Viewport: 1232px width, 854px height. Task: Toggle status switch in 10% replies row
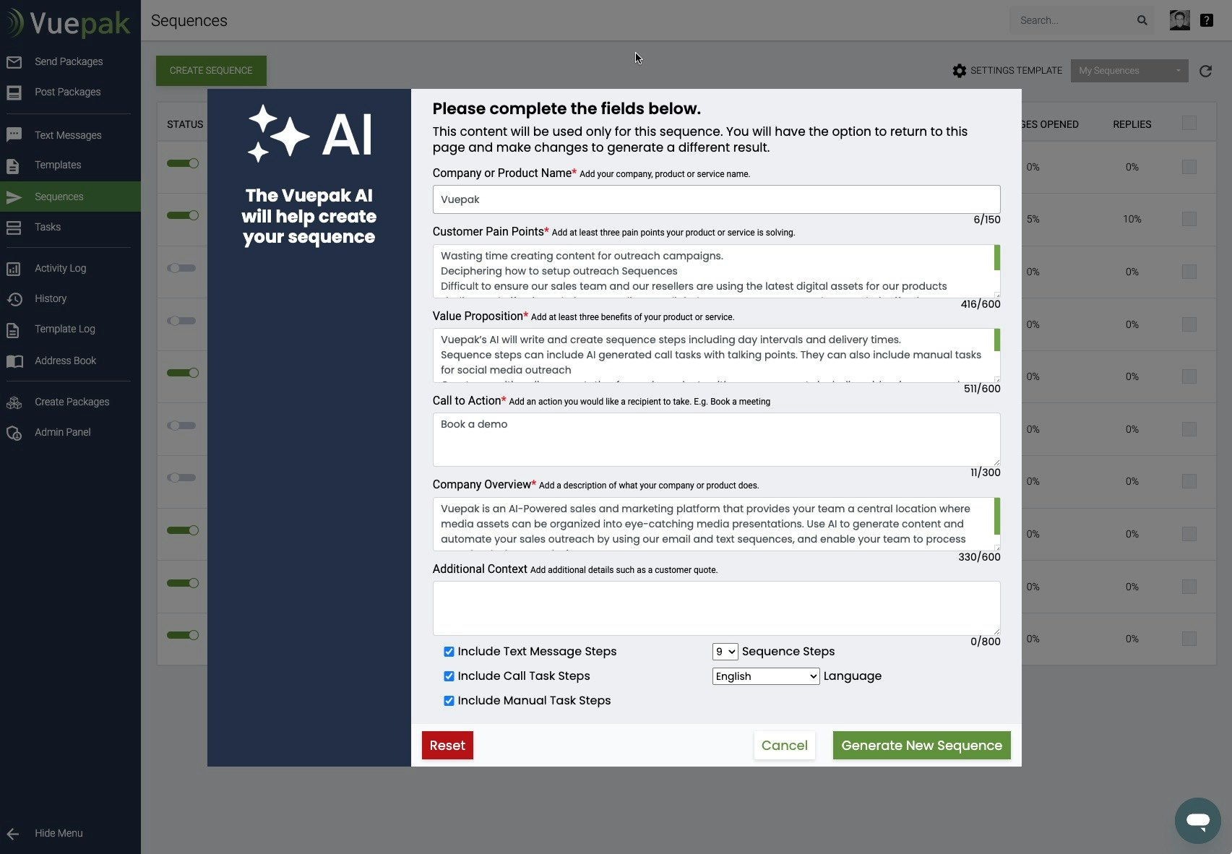coord(183,215)
